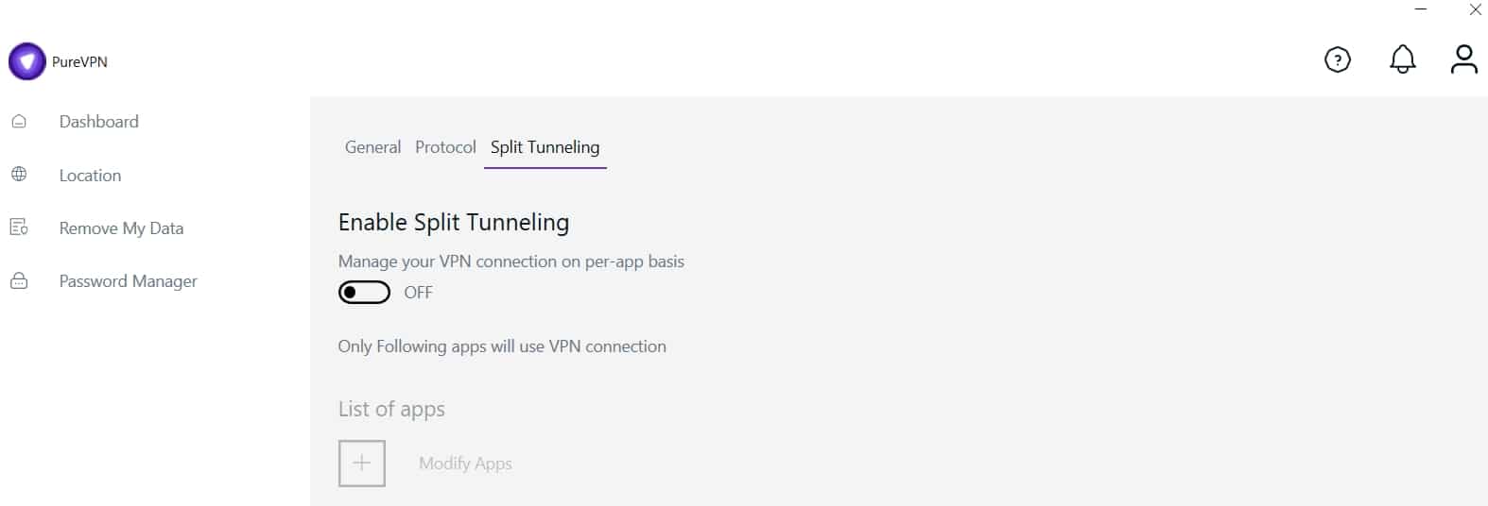This screenshot has width=1488, height=506.
Task: Open Remove My Data page
Action: [121, 228]
